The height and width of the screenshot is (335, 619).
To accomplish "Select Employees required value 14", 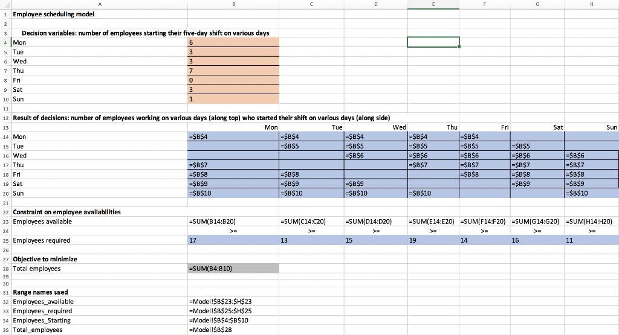I will [484, 240].
